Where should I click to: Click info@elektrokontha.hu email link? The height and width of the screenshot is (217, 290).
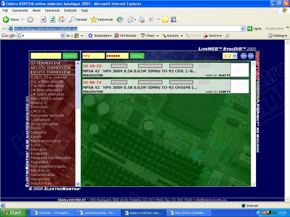(211, 200)
